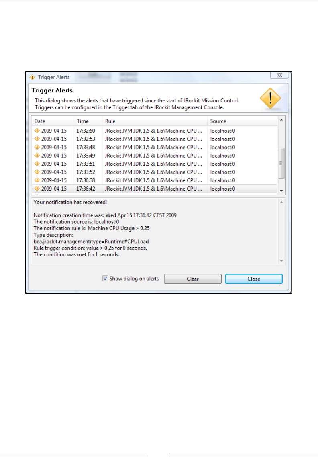Click the alert icon for the 17:33:51 entry
The width and height of the screenshot is (318, 459).
pyautogui.click(x=37, y=164)
